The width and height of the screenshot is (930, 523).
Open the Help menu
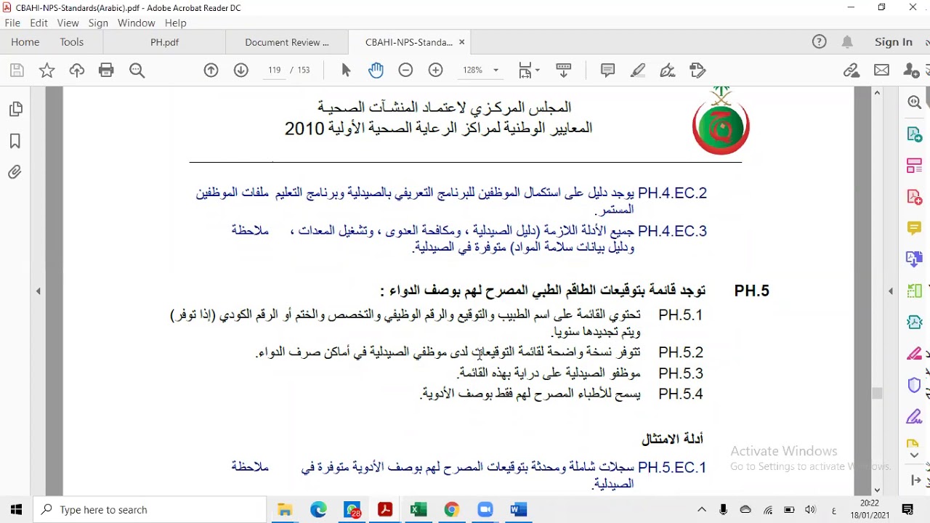(x=176, y=23)
